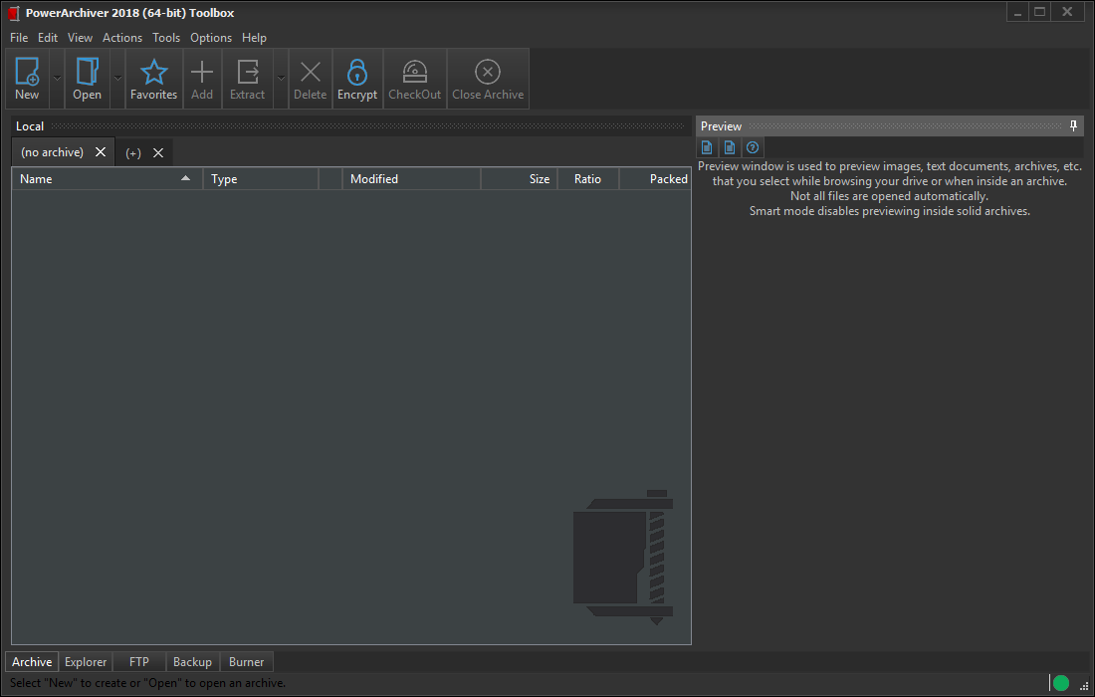Sort by the Type column header
Viewport: 1095px width, 697px height.
[x=261, y=179]
